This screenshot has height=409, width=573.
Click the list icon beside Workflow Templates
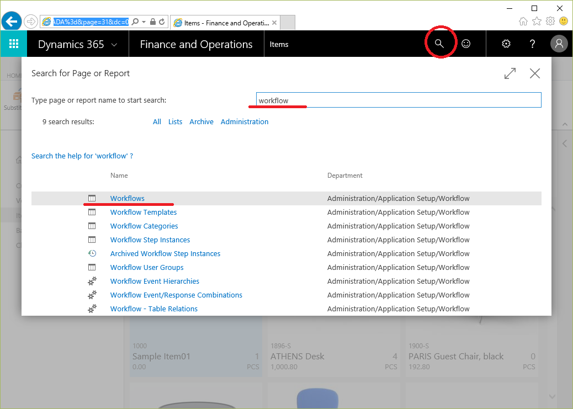pos(92,212)
